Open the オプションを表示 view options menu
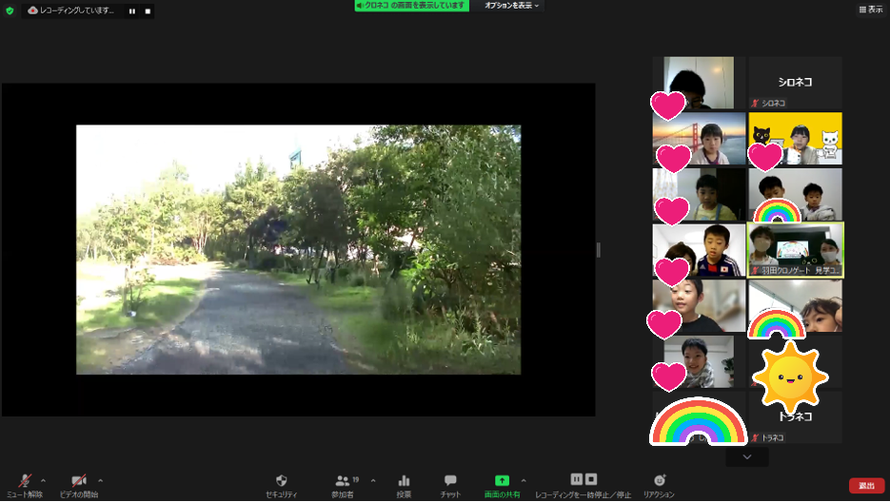Viewport: 890px width, 502px height. pos(512,6)
